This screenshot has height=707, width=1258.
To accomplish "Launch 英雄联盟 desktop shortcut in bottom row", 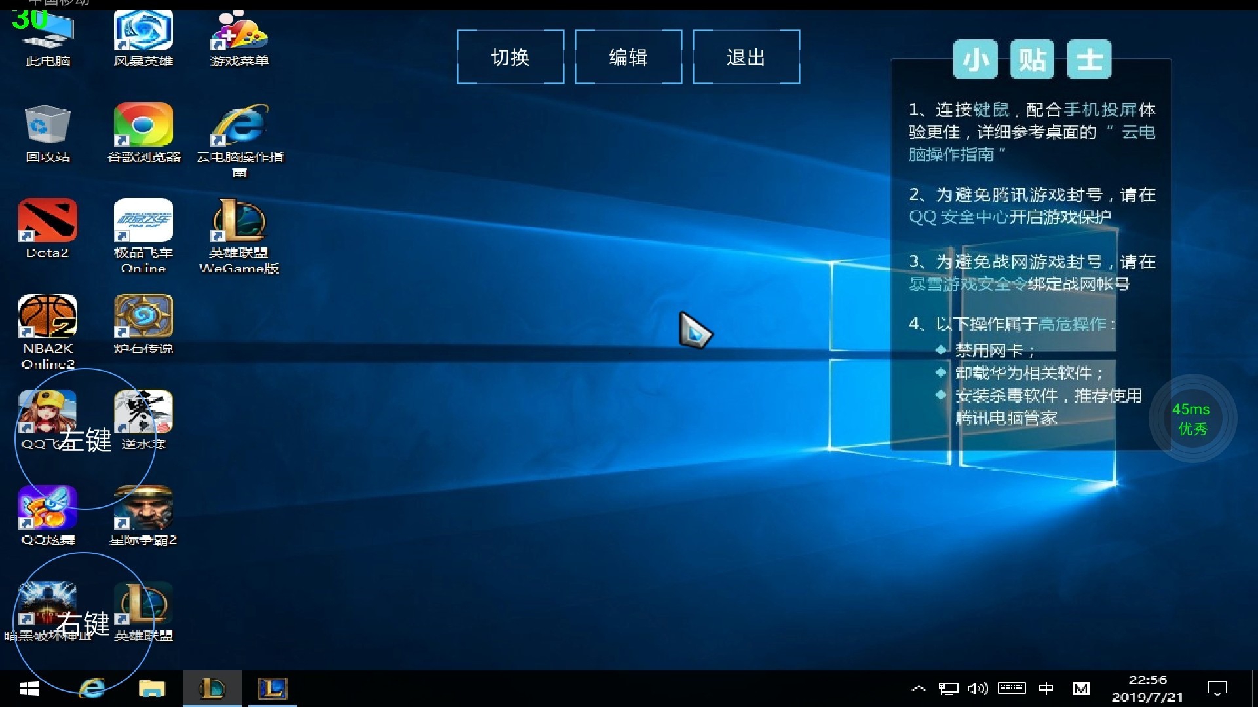I will pos(143,611).
